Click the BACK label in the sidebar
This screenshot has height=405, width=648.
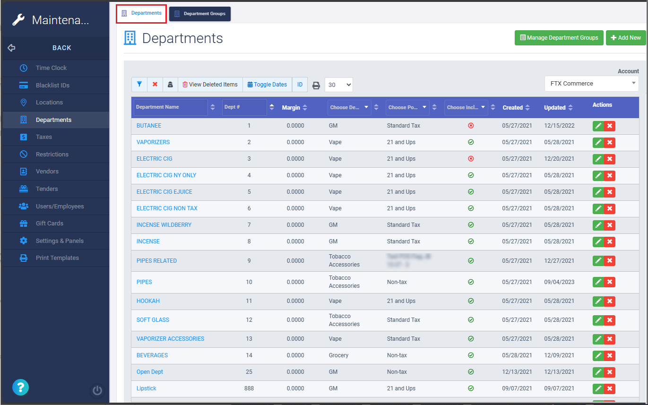[62, 48]
